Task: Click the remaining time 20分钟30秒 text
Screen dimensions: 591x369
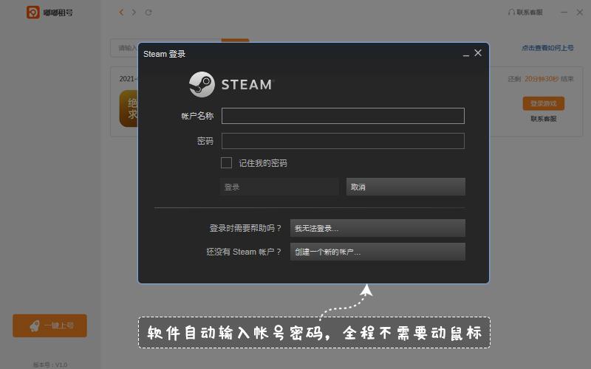Action: 542,79
